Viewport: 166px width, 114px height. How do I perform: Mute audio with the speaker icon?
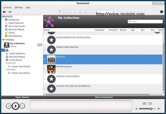point(136,109)
